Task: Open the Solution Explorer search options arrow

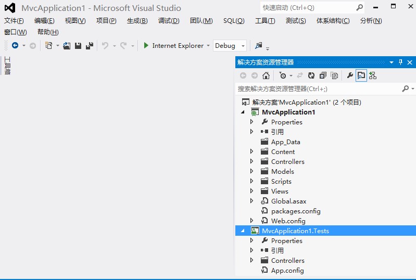Action: 413,88
